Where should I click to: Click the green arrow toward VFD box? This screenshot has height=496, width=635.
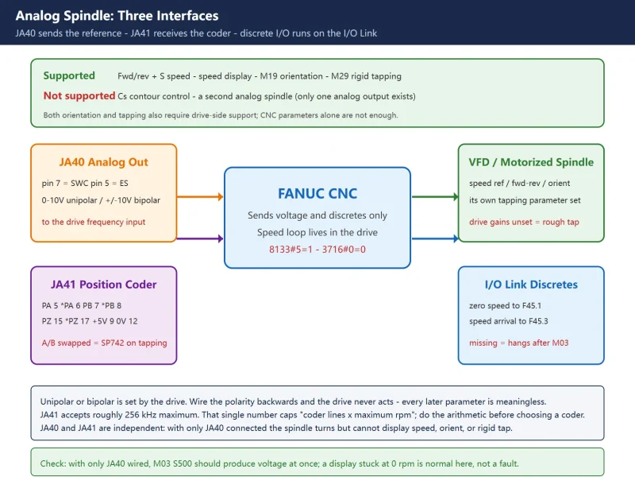pyautogui.click(x=435, y=197)
